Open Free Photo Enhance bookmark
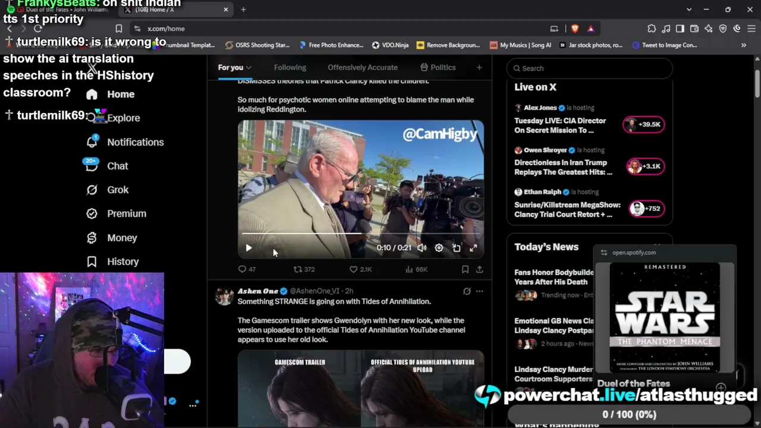The image size is (761, 428). (x=331, y=45)
